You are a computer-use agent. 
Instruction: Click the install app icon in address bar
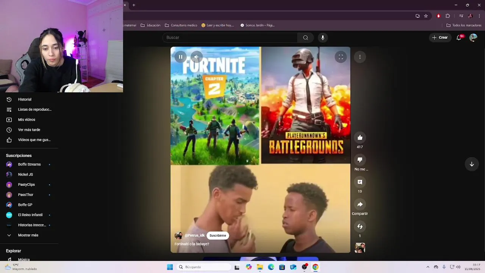pyautogui.click(x=418, y=16)
